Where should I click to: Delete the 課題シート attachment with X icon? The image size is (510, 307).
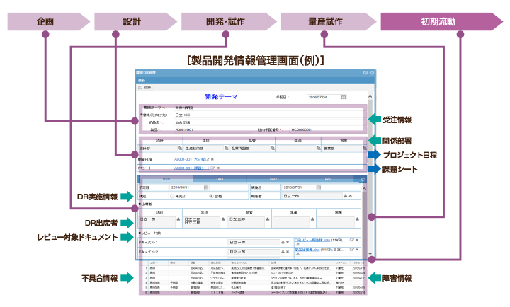point(218,168)
